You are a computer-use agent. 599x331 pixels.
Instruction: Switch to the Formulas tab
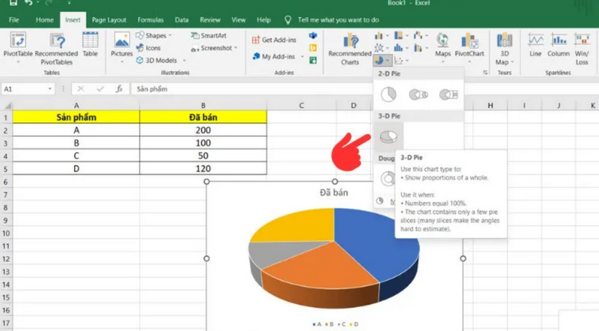pos(150,20)
